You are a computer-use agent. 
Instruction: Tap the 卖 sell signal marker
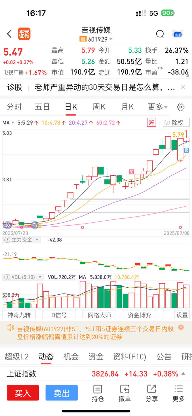point(186,150)
